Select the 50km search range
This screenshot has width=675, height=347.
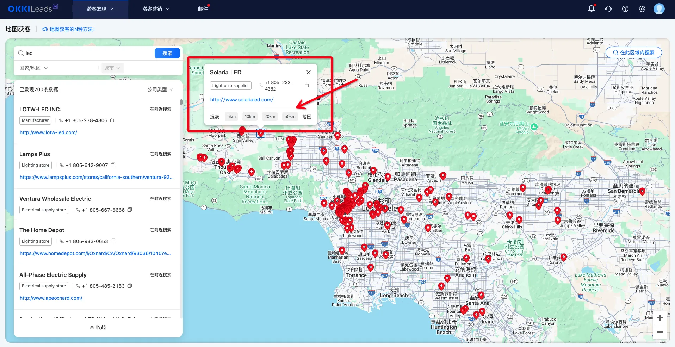(x=290, y=117)
